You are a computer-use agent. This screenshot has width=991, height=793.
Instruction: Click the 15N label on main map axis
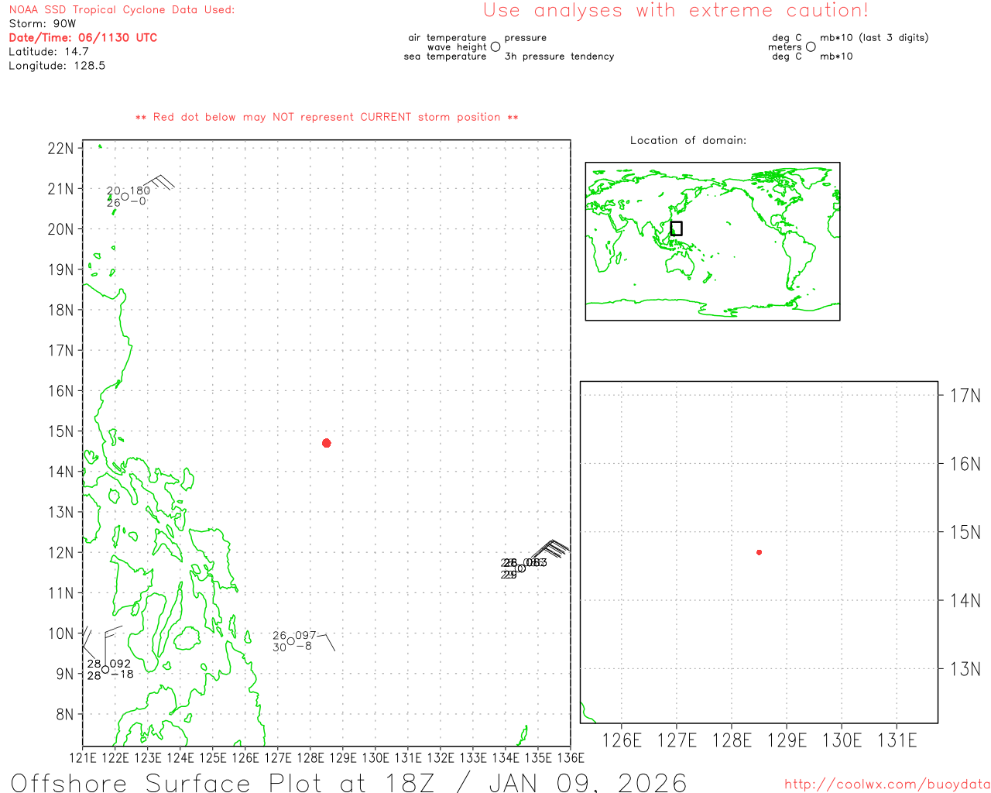coord(61,431)
